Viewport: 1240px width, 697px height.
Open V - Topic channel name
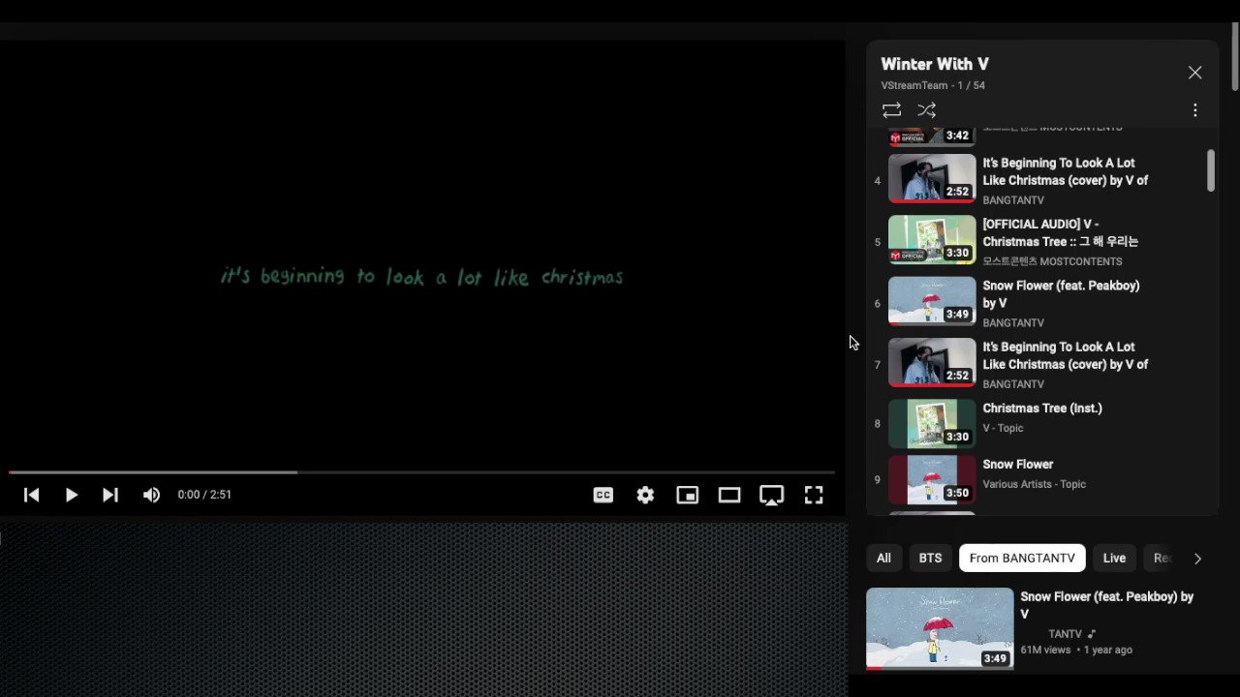pyautogui.click(x=1003, y=428)
